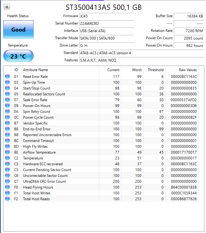Click status orb for Current Pending Sector Count

point(7,170)
